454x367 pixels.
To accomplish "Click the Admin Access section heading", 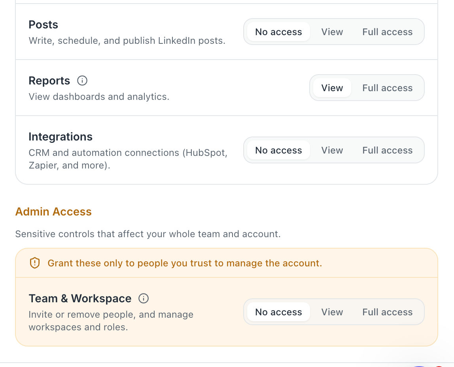I will click(53, 212).
